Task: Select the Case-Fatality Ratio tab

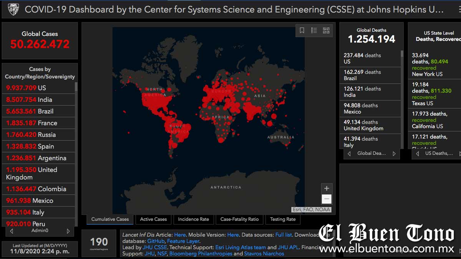Action: 239,219
